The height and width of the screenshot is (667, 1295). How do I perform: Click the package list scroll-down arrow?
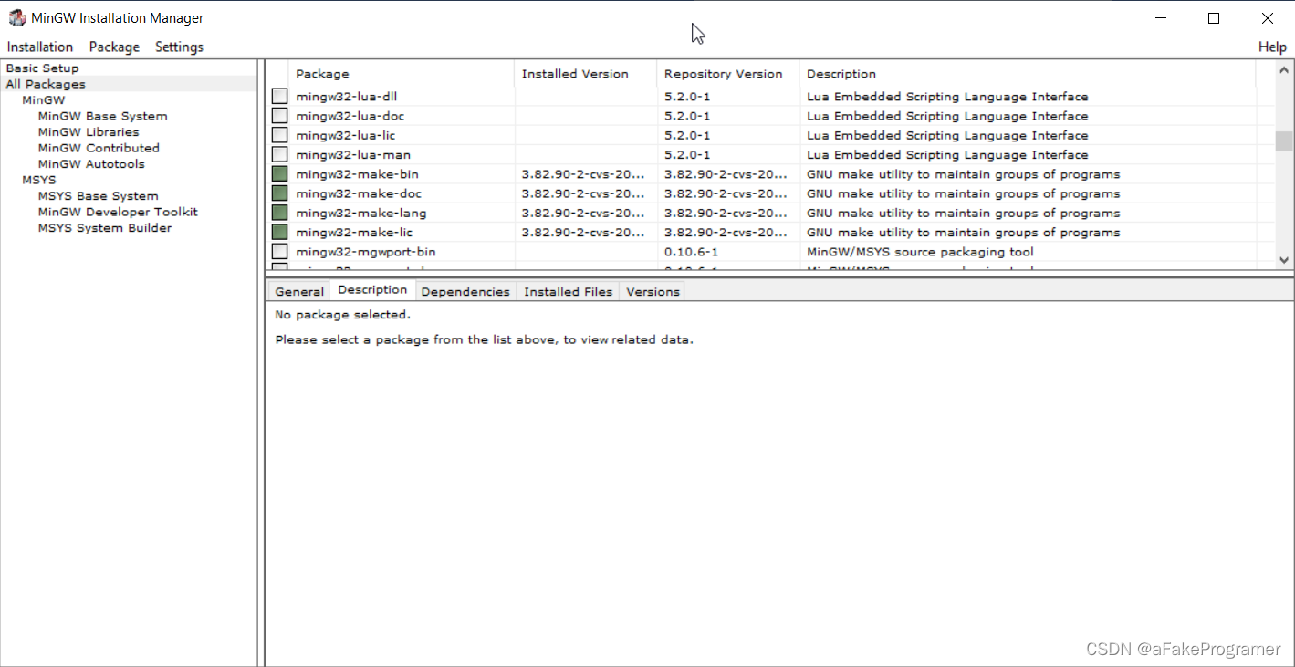[x=1284, y=260]
